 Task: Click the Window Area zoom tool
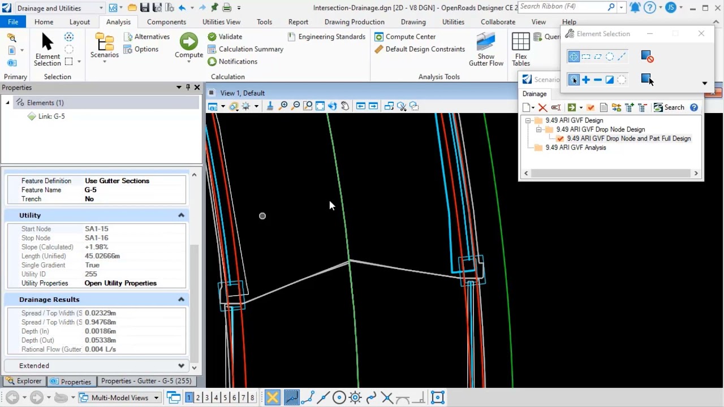point(308,106)
